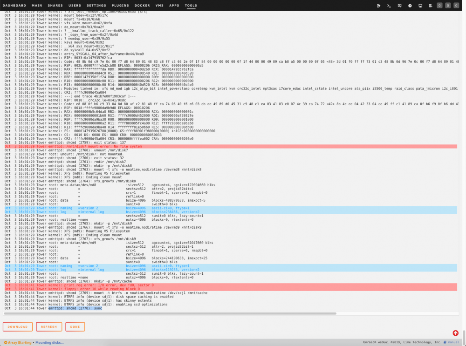Click the "Unraid webGui ©2019, Lime Technology" footer text
Image resolution: width=466 pixels, height=346 pixels.
[402, 342]
